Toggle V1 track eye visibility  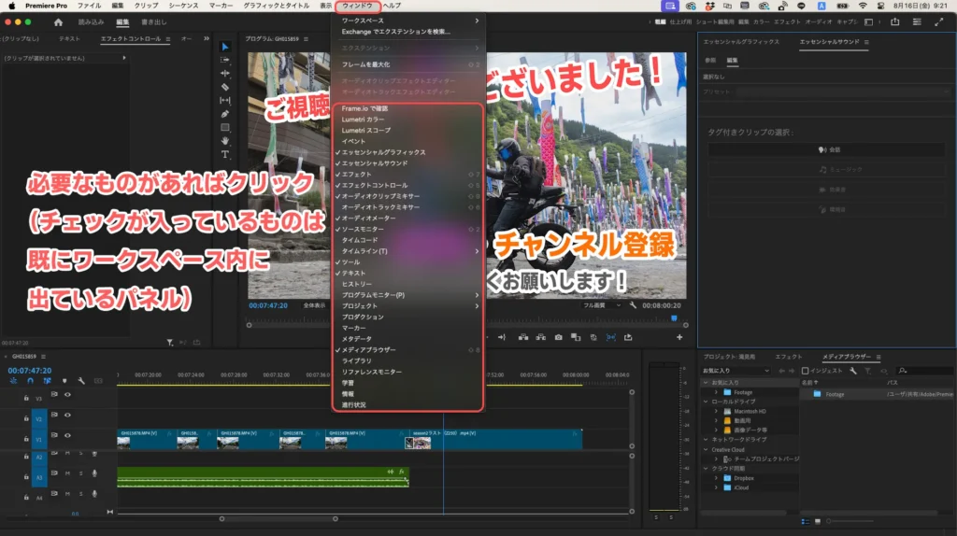pyautogui.click(x=67, y=436)
